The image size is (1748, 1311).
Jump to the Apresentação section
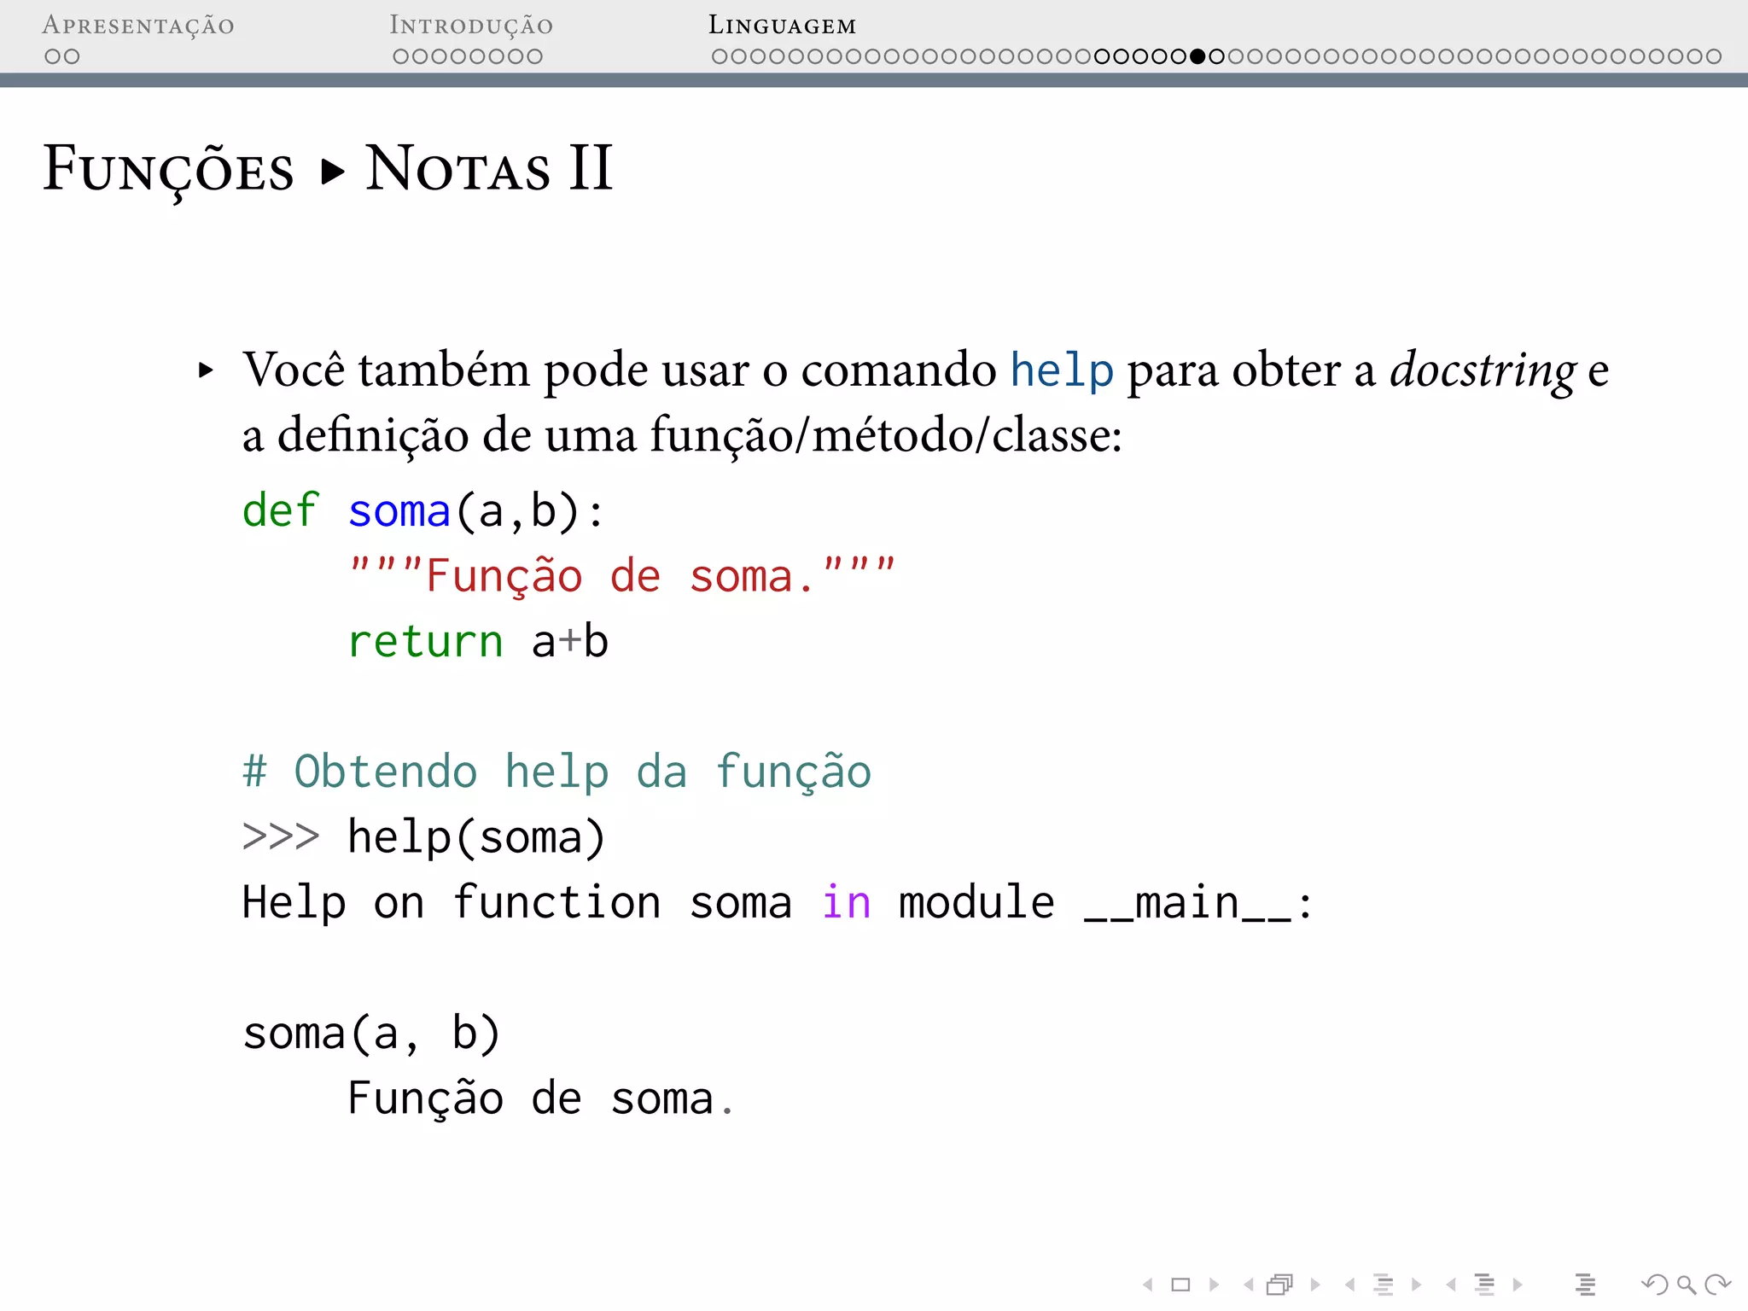[x=138, y=26]
